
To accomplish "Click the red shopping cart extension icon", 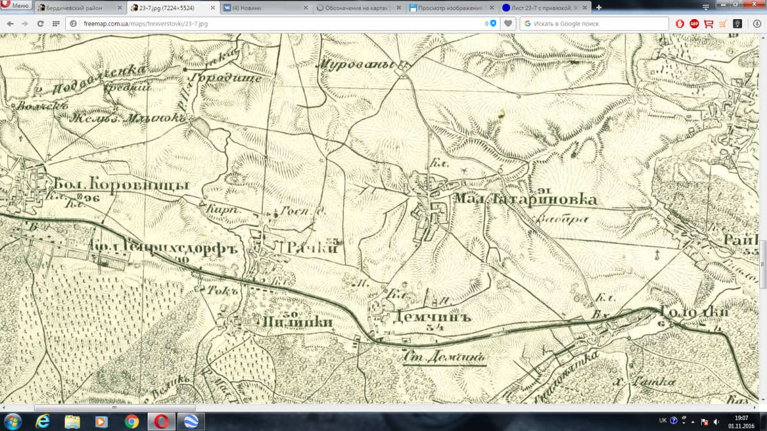I will click(x=708, y=24).
